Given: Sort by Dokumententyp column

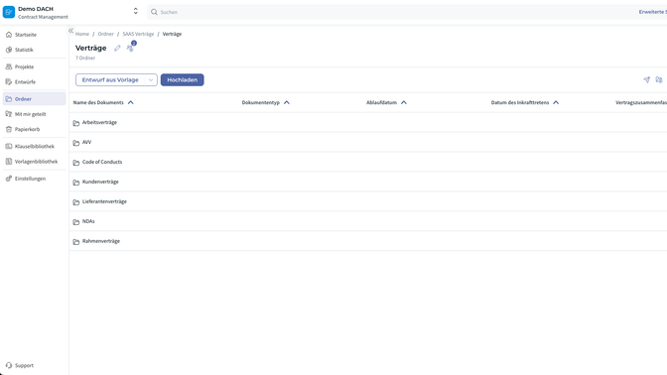Looking at the screenshot, I should click(x=266, y=102).
